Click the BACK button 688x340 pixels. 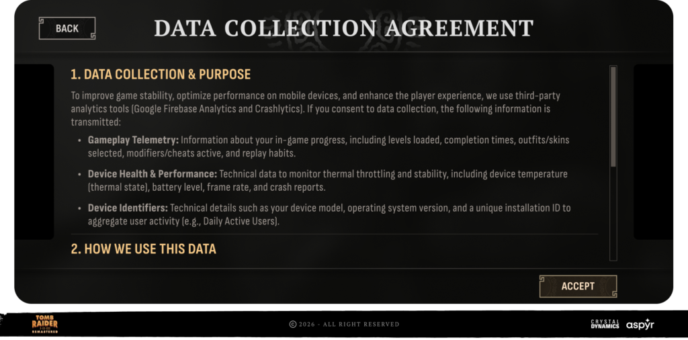tap(67, 28)
